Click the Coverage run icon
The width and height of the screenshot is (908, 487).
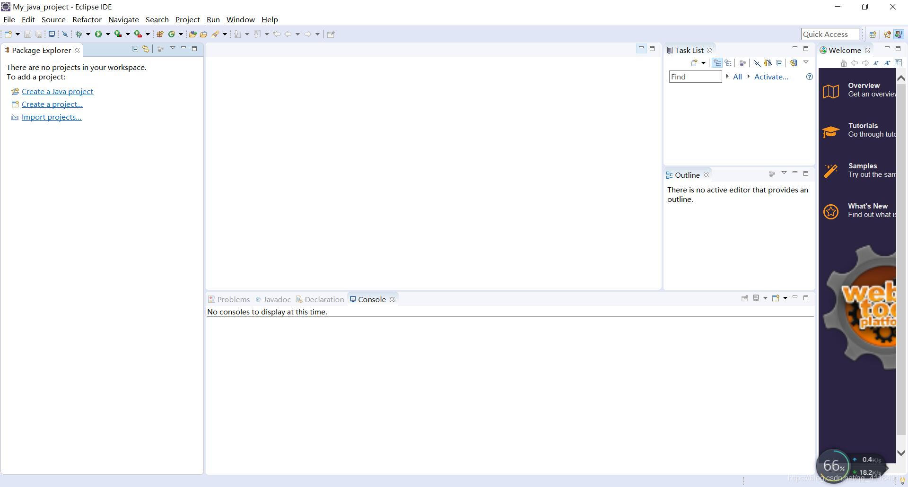(118, 34)
